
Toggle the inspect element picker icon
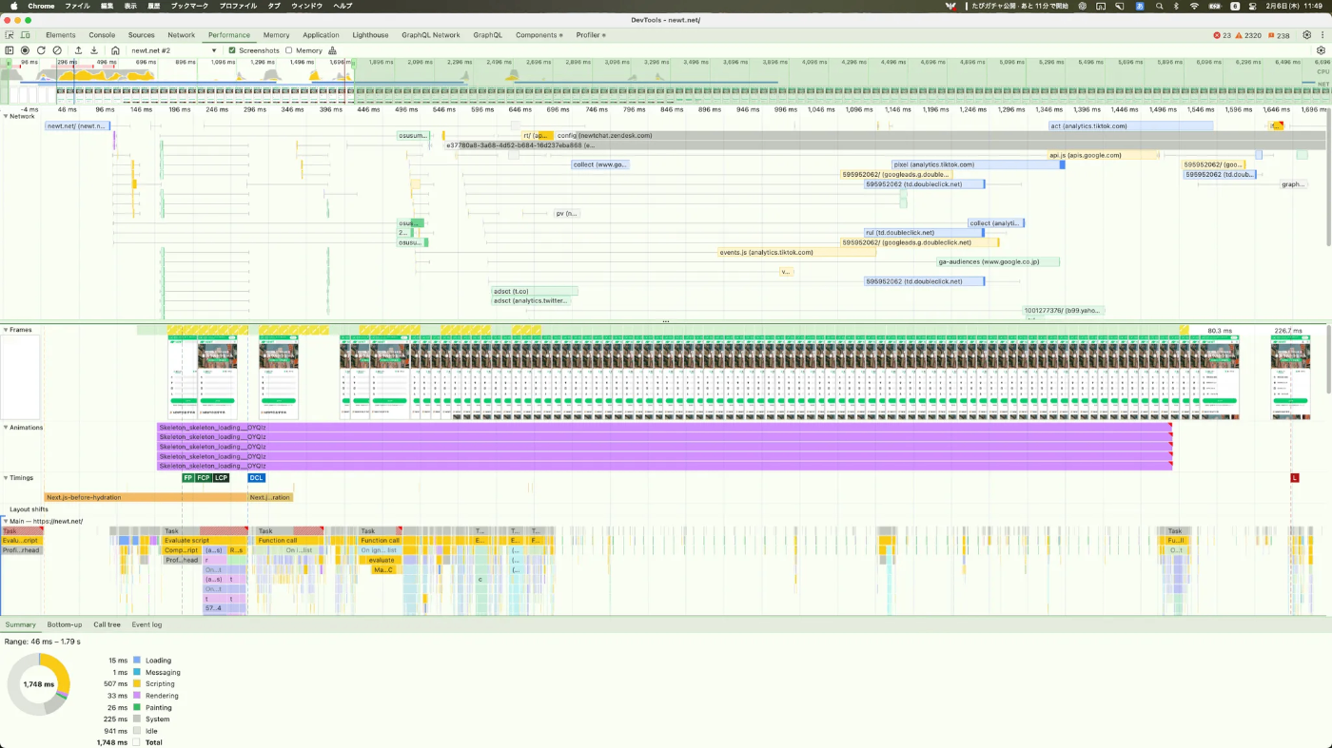pyautogui.click(x=10, y=35)
